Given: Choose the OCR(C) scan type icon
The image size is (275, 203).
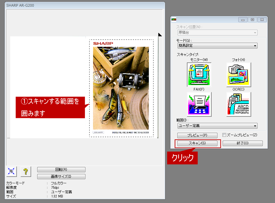Looking at the screenshot, I should click(239, 104).
